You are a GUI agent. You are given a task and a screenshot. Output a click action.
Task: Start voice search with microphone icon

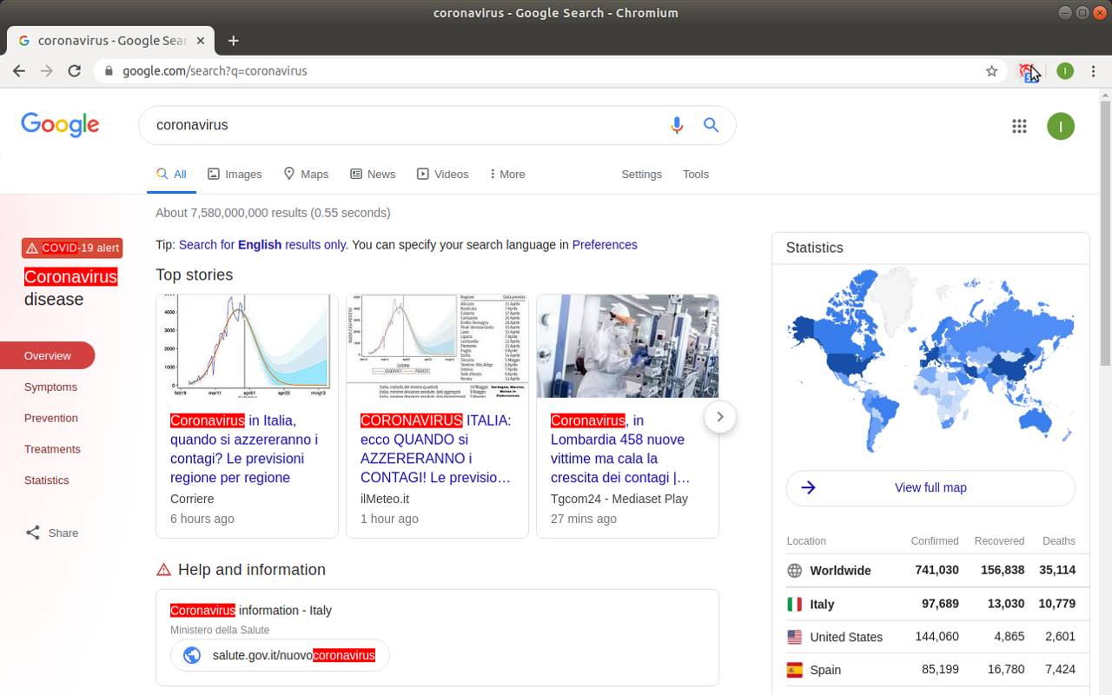coord(677,125)
